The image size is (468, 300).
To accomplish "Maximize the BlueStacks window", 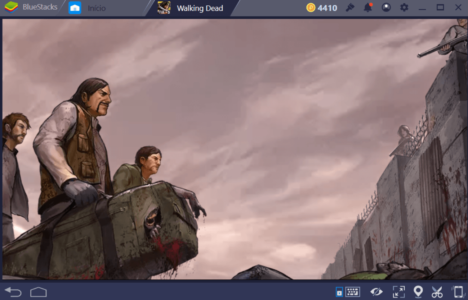I will (440, 8).
